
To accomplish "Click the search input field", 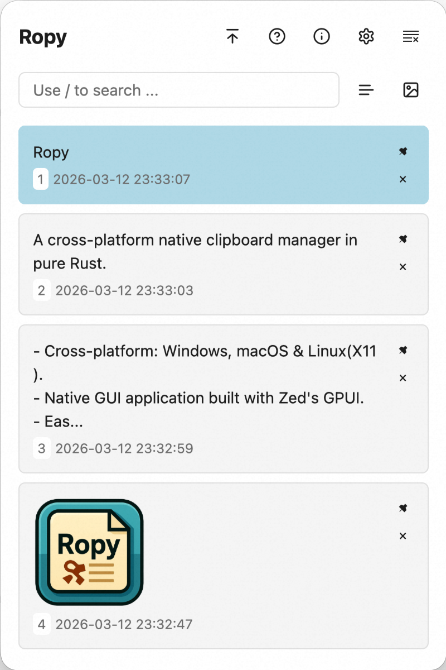I will (178, 90).
